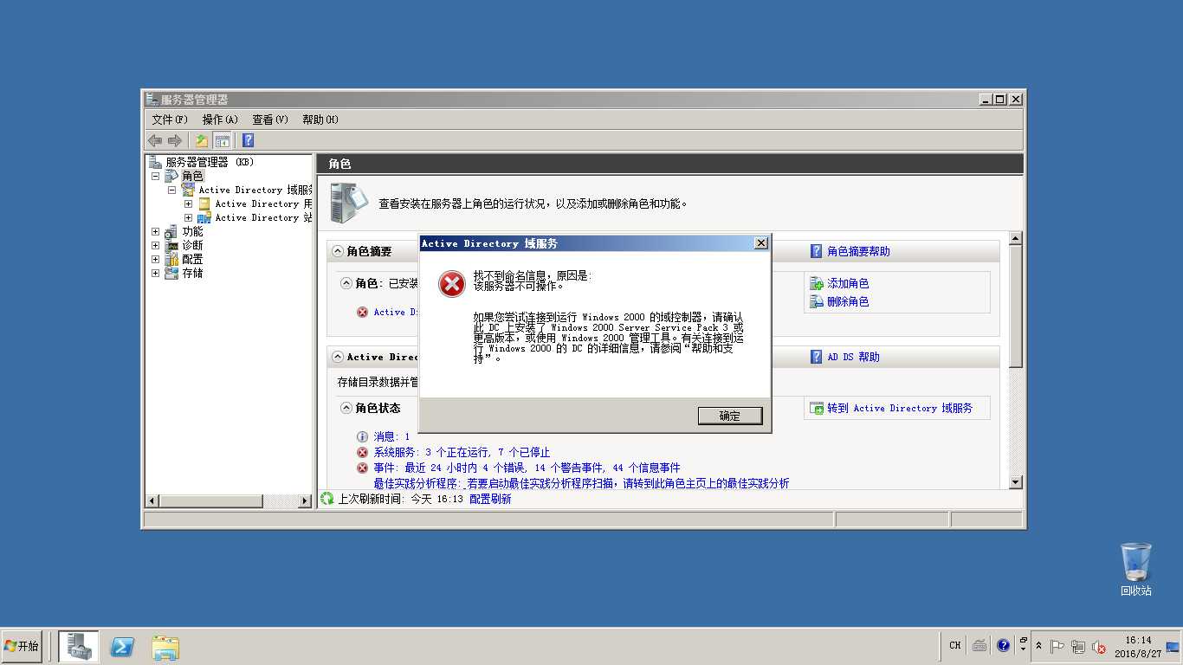Collapse the 角色 tree node
Image resolution: width=1183 pixels, height=665 pixels.
tap(156, 176)
